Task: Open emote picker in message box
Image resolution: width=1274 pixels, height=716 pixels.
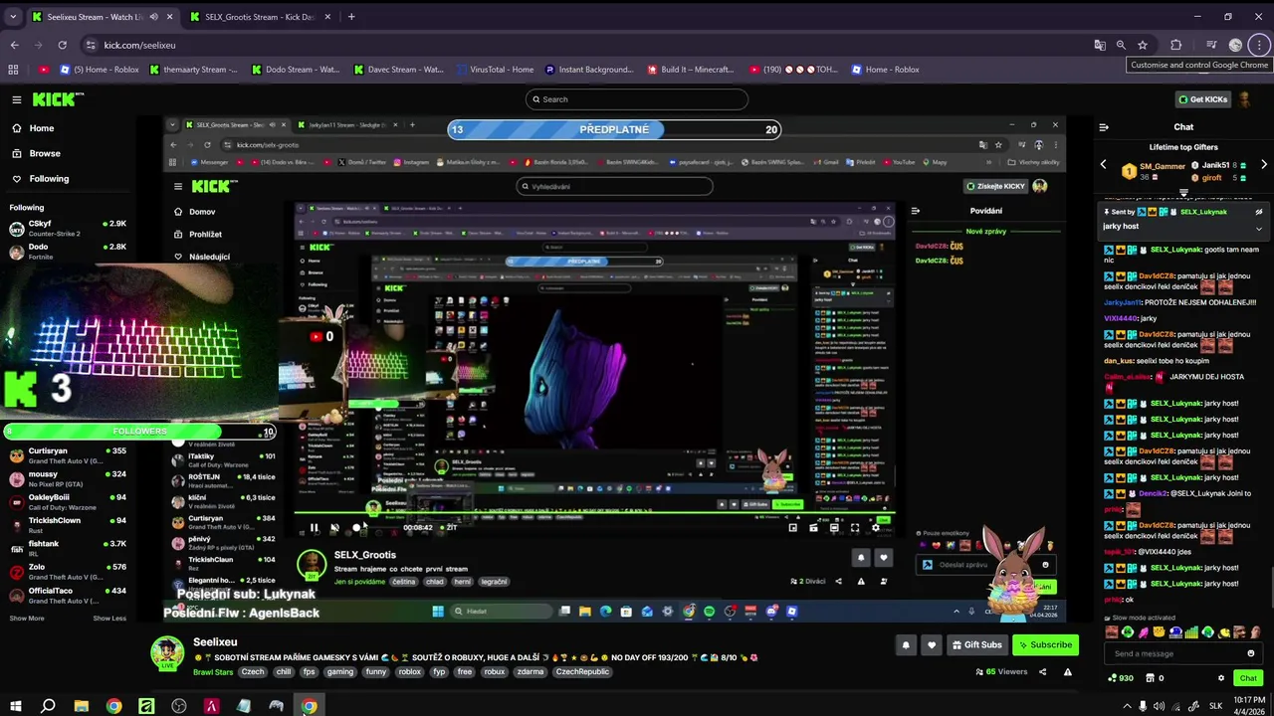Action: point(1251,653)
